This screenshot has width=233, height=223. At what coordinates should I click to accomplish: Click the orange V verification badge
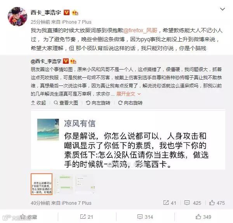pos(66,12)
